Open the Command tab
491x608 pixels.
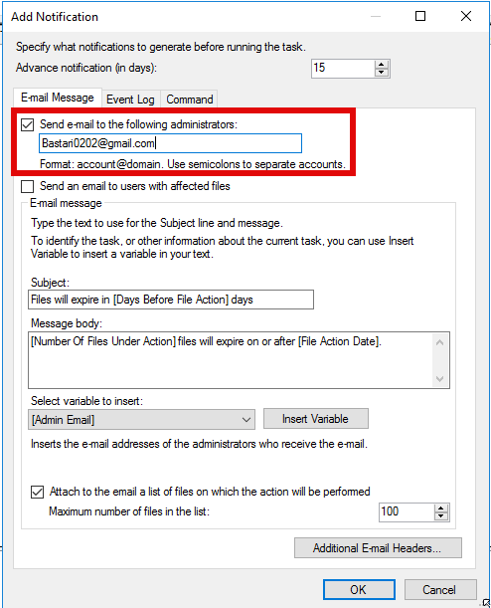pyautogui.click(x=190, y=100)
